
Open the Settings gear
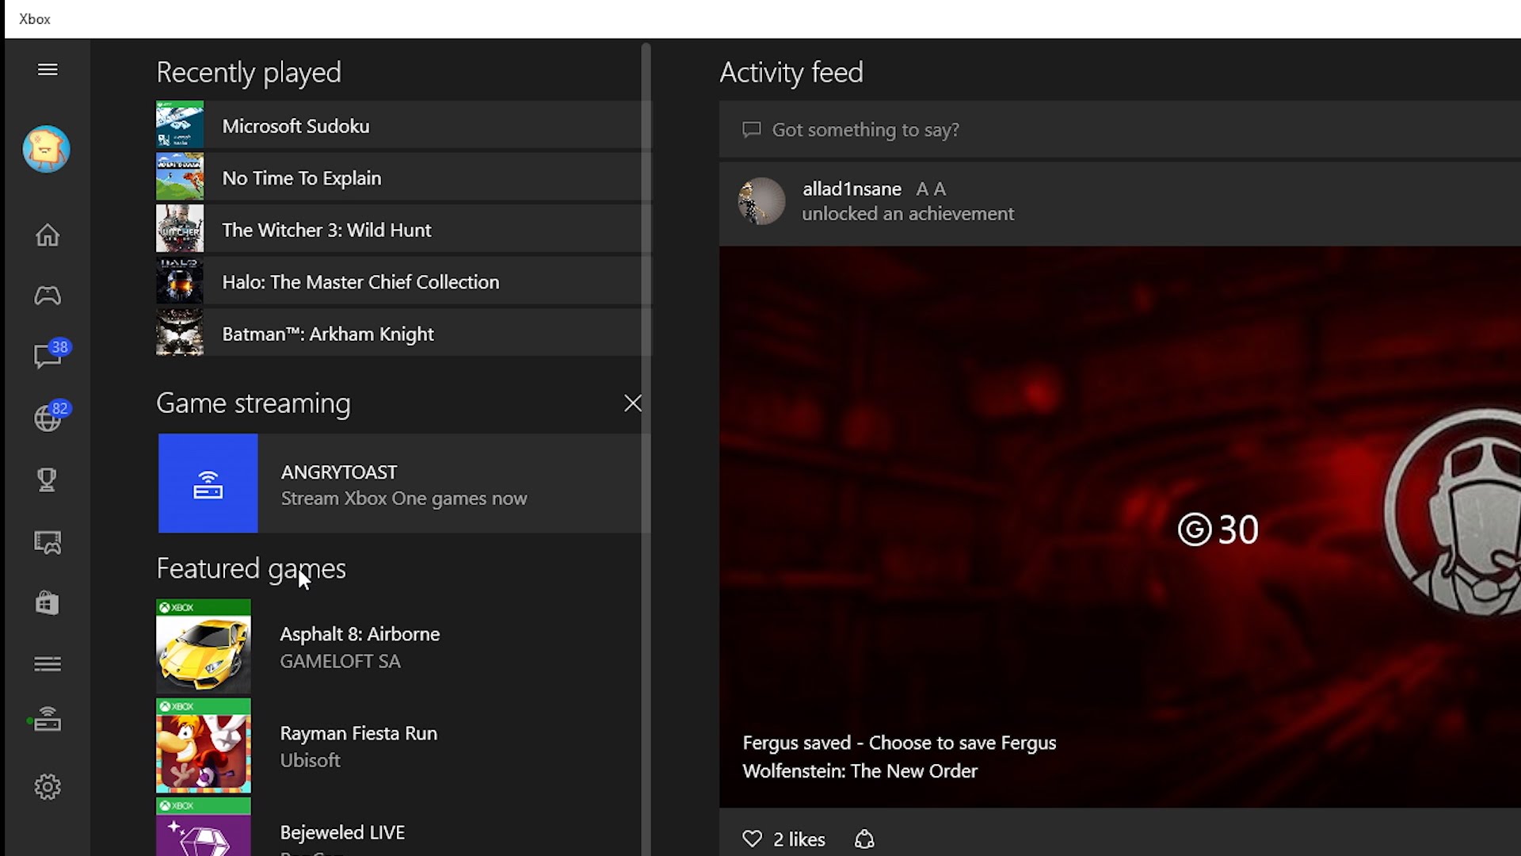pyautogui.click(x=47, y=786)
